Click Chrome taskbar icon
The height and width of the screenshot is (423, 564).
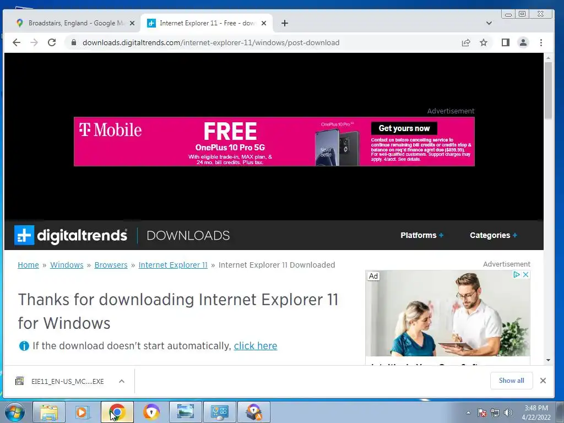(x=117, y=412)
